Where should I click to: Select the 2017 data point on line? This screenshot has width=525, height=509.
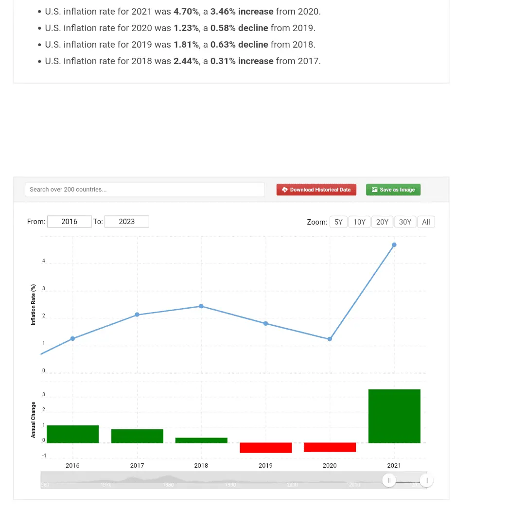pyautogui.click(x=137, y=315)
